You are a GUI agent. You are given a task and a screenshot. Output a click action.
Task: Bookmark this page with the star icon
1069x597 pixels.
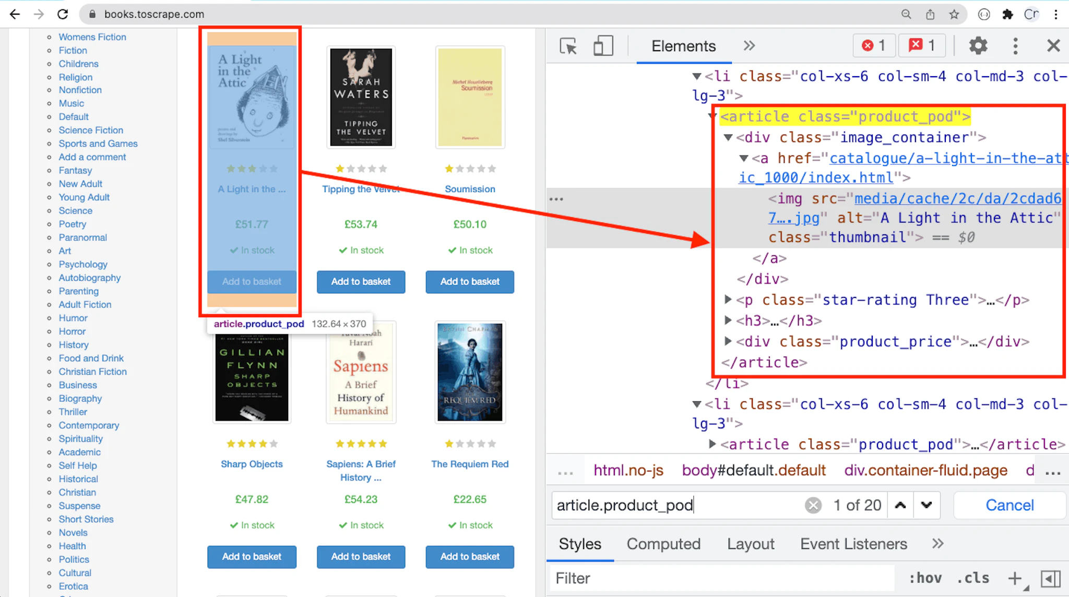[x=954, y=14]
